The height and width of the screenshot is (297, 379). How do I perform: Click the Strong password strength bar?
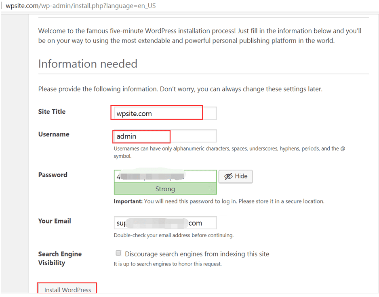(x=165, y=189)
